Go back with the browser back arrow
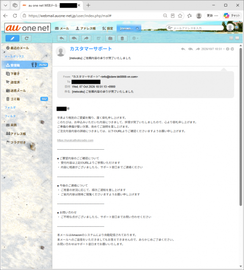This screenshot has height=270, width=244. [x=6, y=16]
